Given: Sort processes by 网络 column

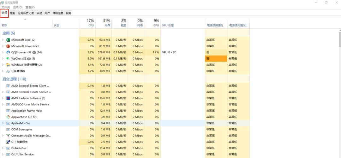Looking at the screenshot, I should [x=136, y=23].
